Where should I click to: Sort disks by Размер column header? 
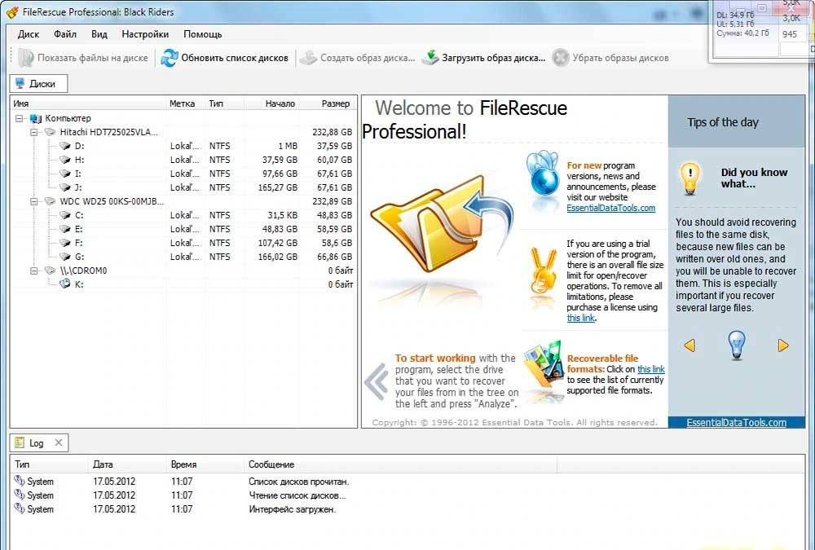point(327,103)
